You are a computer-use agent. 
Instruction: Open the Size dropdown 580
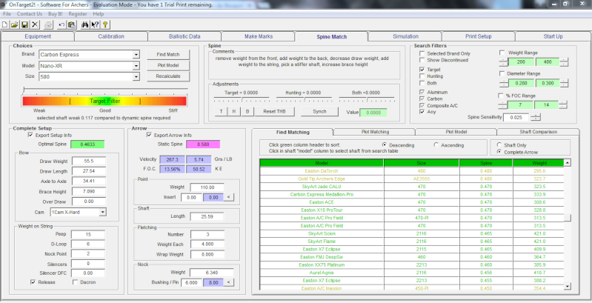(x=136, y=76)
